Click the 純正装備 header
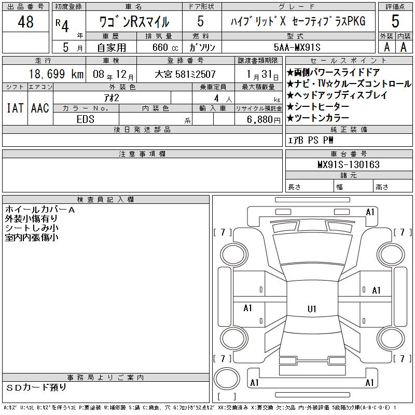 [x=349, y=129]
